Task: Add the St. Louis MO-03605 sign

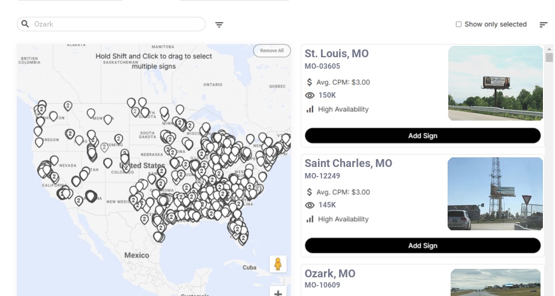Action: tap(422, 136)
